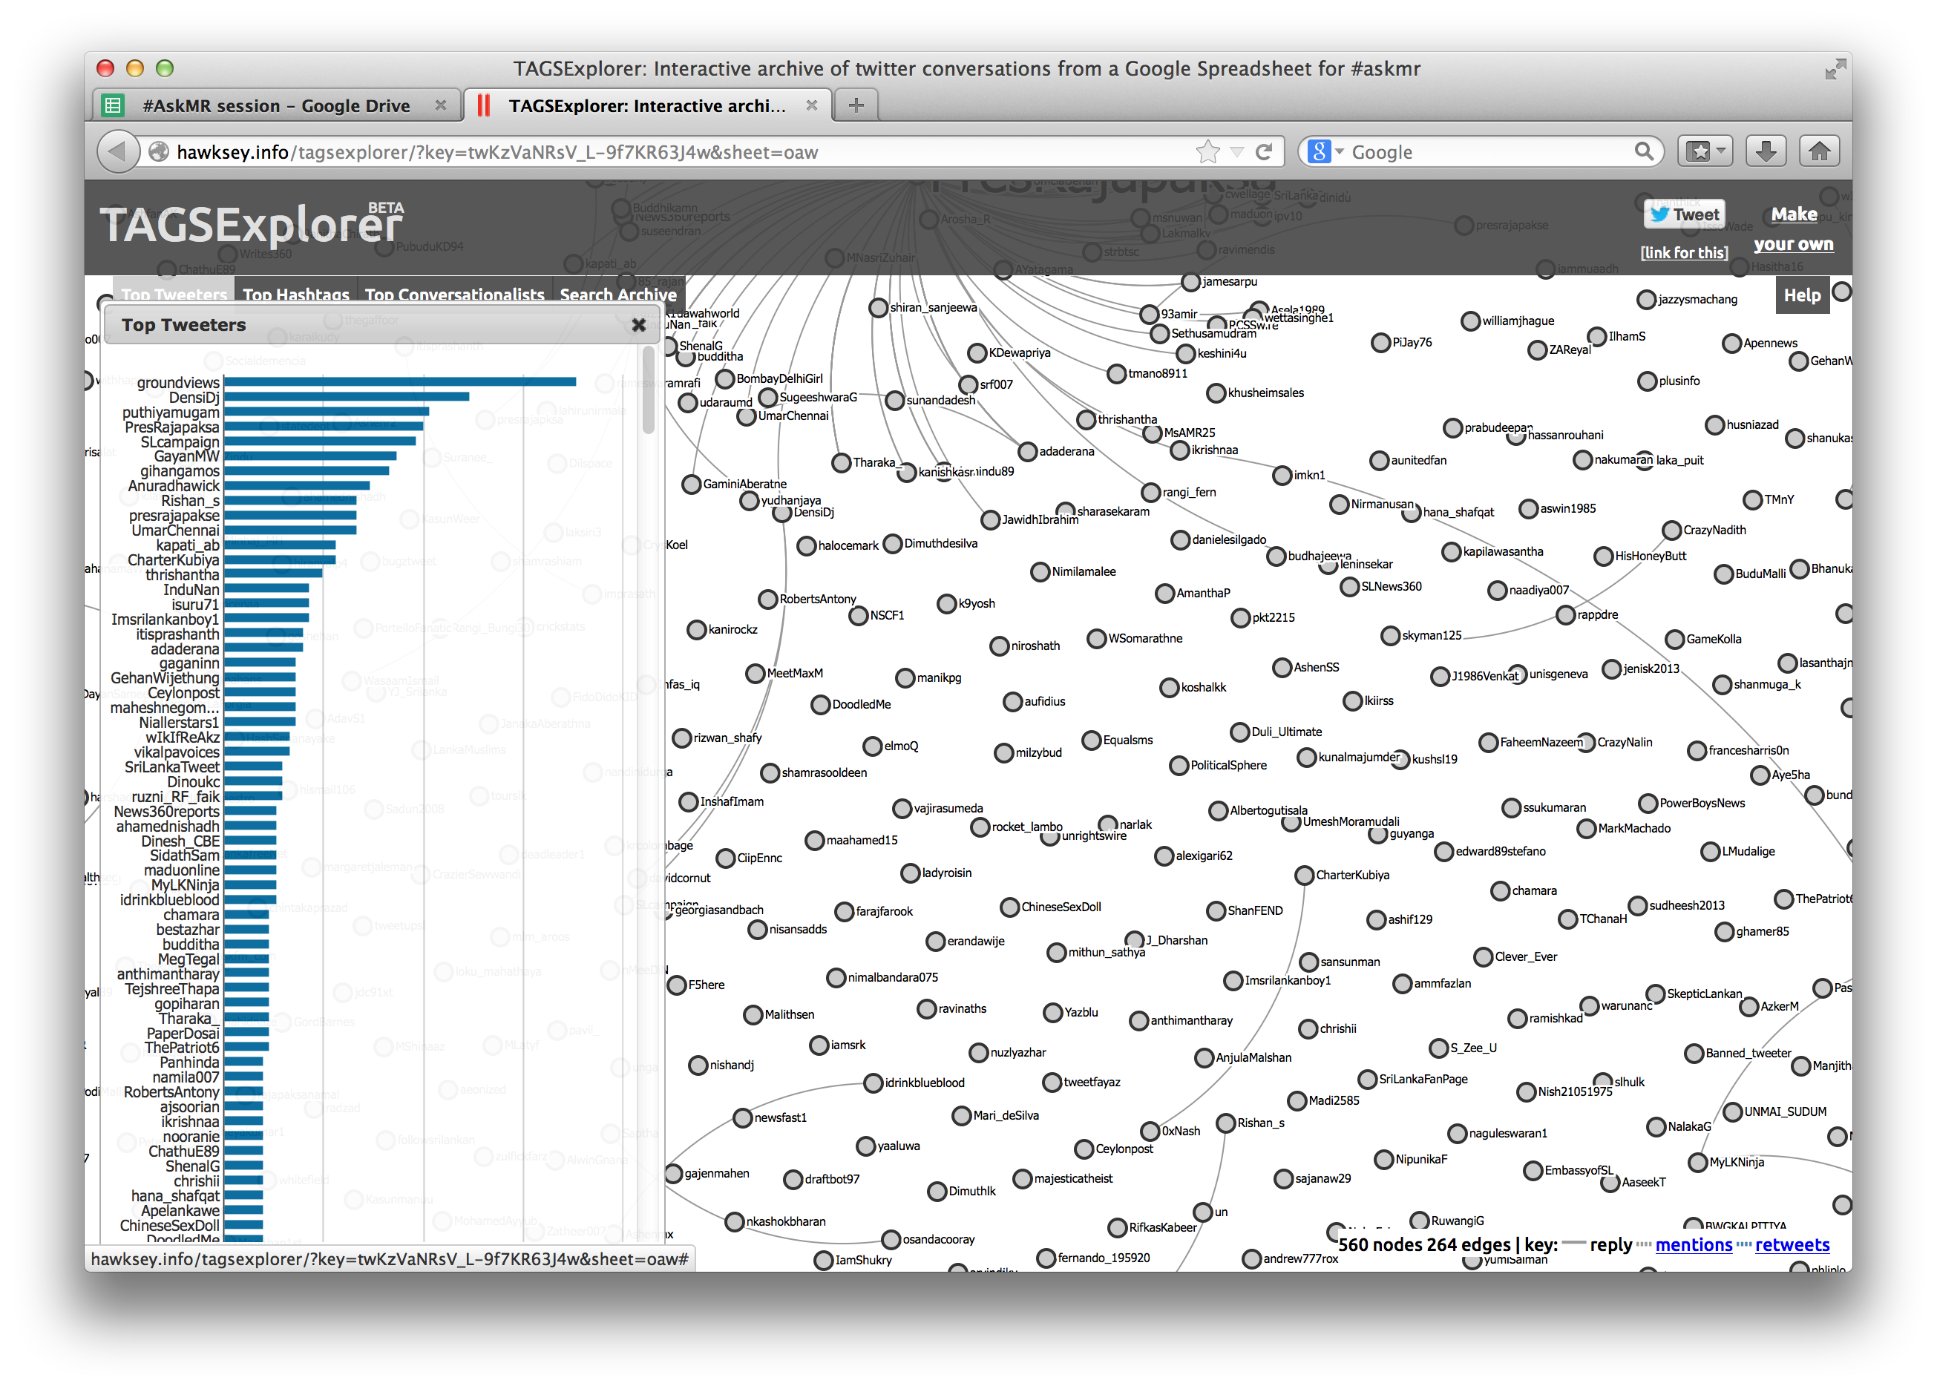Select the GaminiAberatne node
The width and height of the screenshot is (1937, 1389).
coord(692,485)
